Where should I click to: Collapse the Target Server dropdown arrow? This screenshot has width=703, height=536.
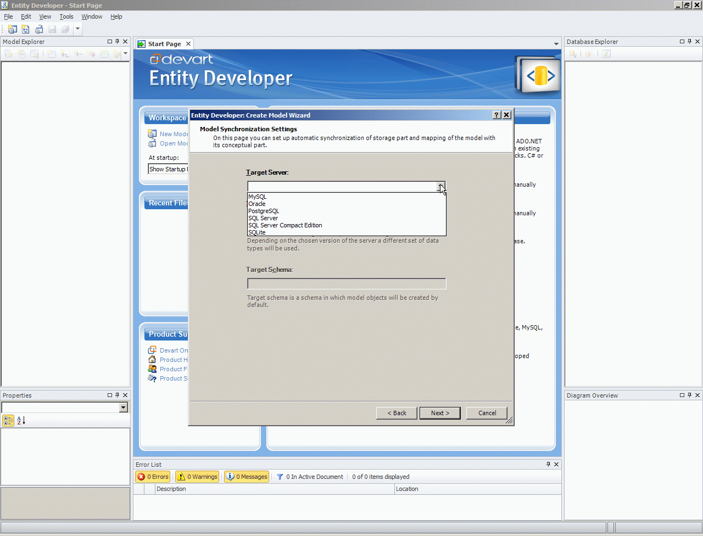coord(441,187)
